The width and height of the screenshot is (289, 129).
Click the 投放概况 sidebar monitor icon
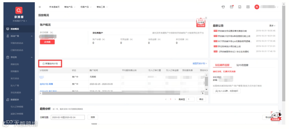[x=7, y=29]
